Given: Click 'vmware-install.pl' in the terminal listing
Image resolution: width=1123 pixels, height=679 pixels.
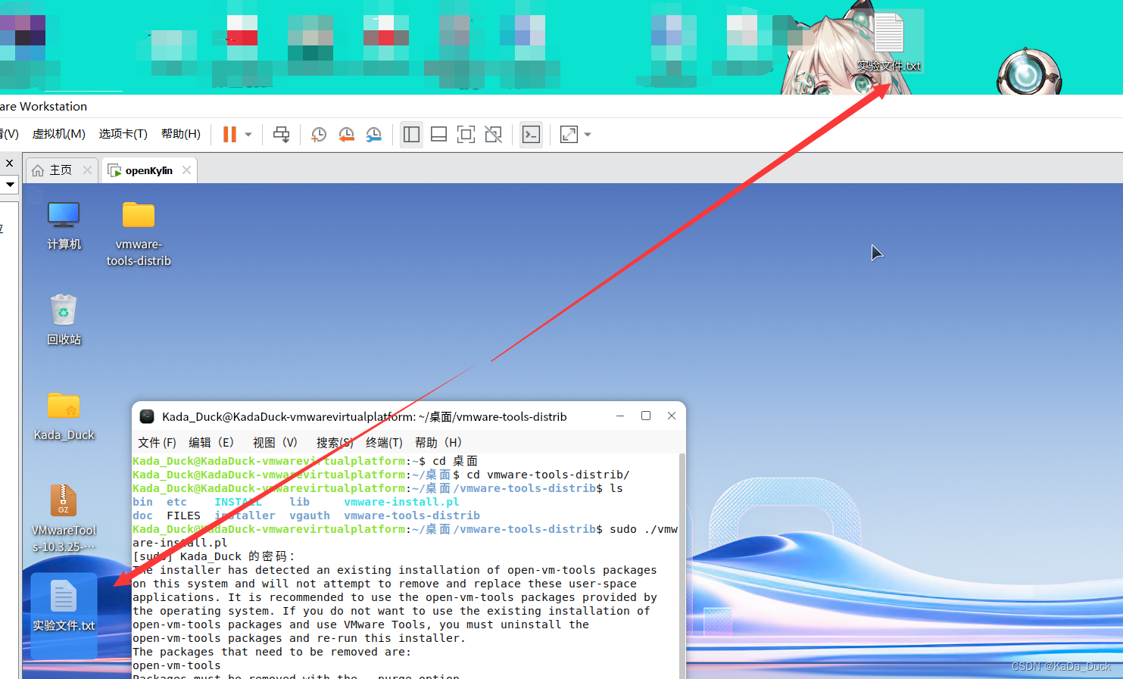Looking at the screenshot, I should click(401, 502).
